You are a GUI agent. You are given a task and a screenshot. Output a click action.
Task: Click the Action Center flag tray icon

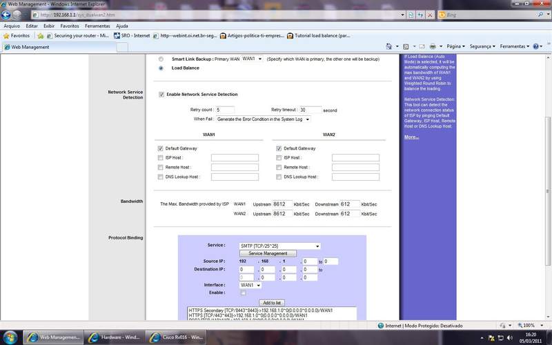point(491,338)
